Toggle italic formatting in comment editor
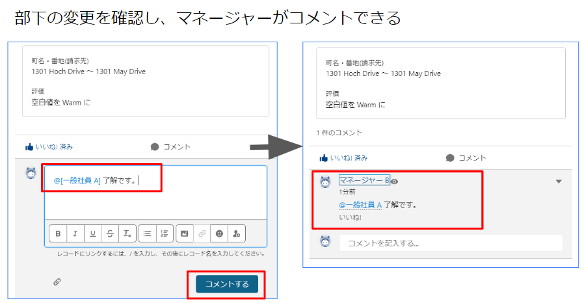Image resolution: width=582 pixels, height=303 pixels. [75, 233]
